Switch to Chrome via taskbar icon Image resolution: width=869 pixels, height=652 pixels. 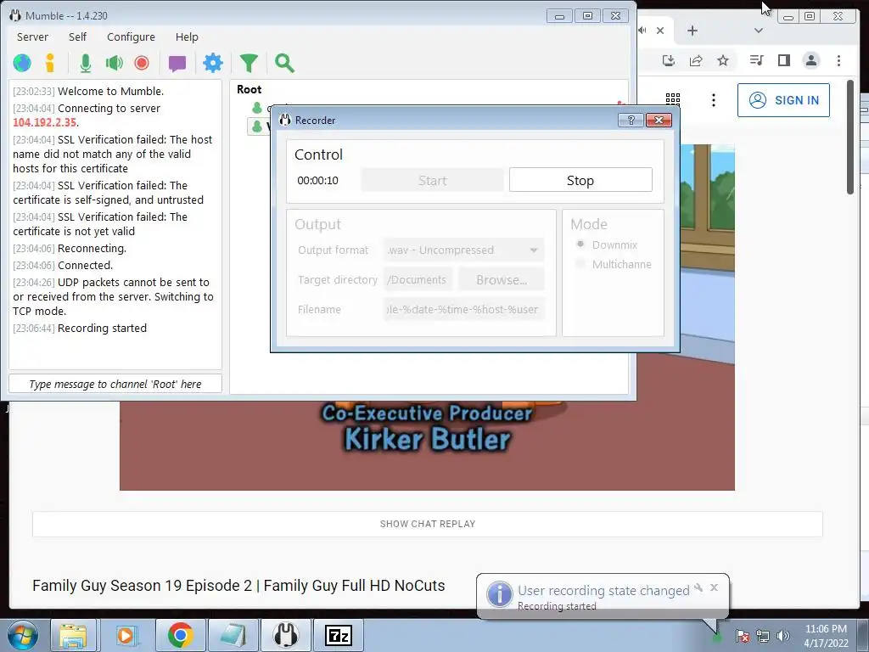coord(180,635)
